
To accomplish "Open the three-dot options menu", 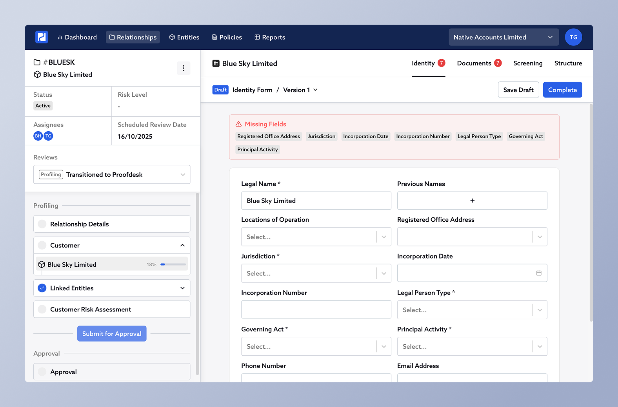I will (x=184, y=68).
